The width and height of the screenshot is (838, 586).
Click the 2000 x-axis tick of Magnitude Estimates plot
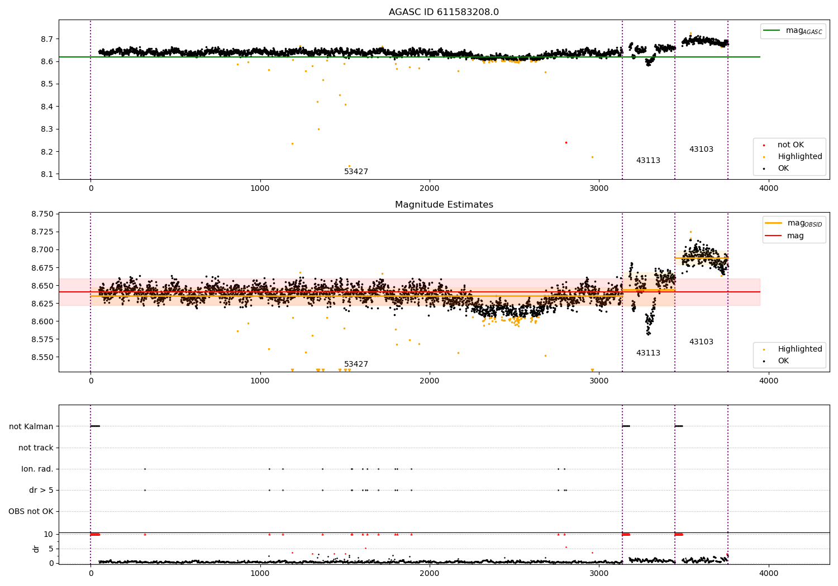(x=430, y=381)
